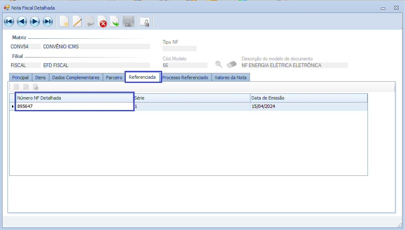Click the NF ENERGIA ELÉTRICA ELETRÔNICA field
The width and height of the screenshot is (405, 230).
[x=295, y=65]
